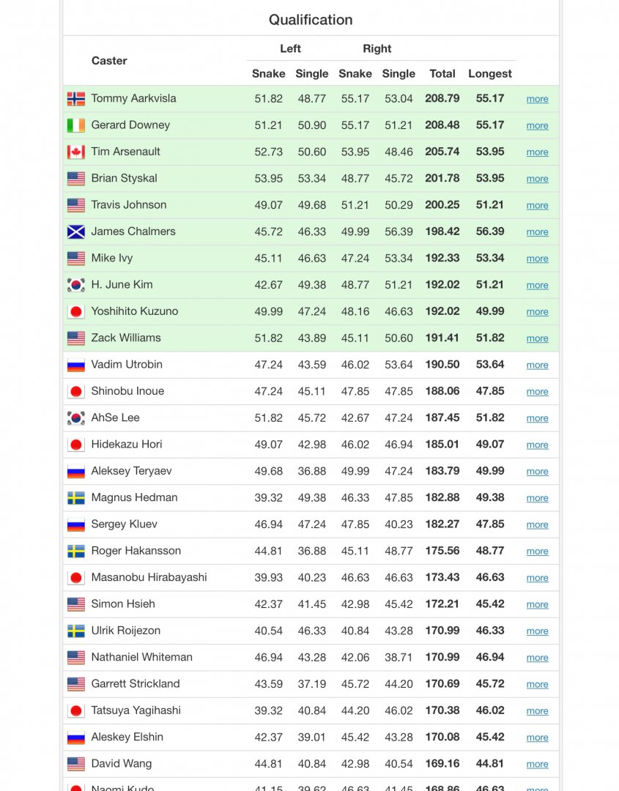Click the Caster column header
This screenshot has height=791, width=619.
tap(109, 61)
